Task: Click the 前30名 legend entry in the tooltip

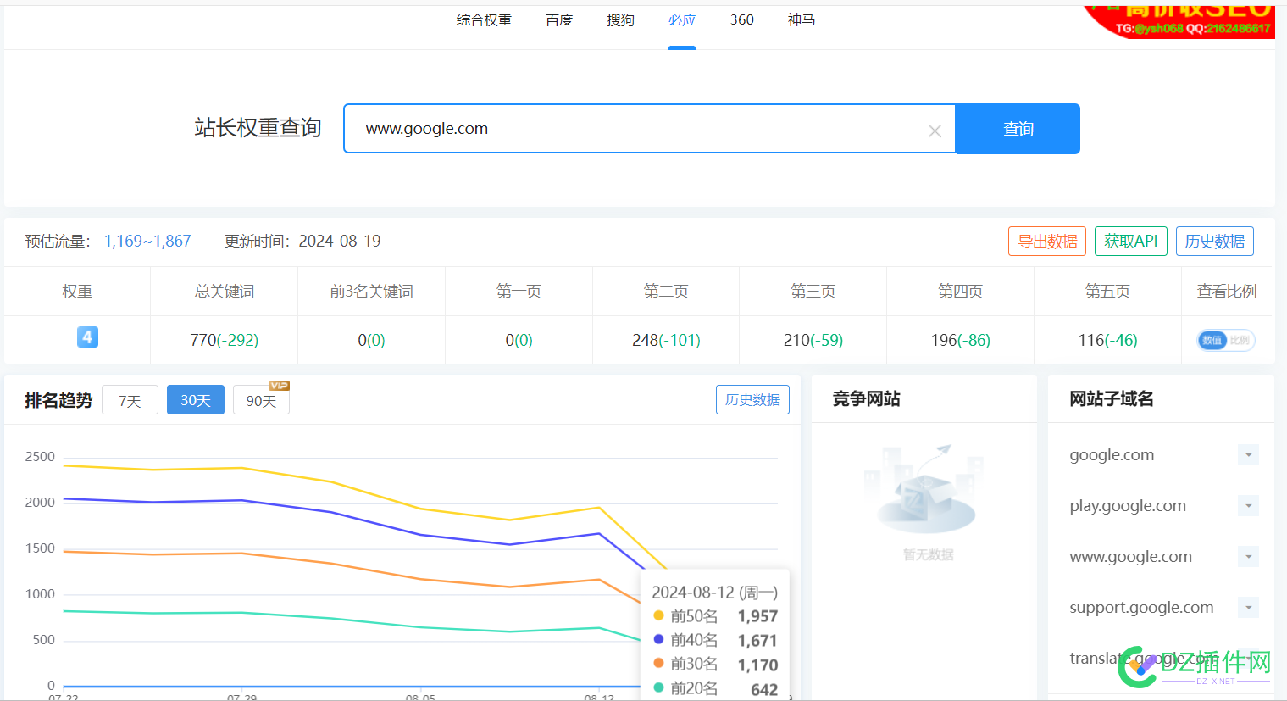Action: click(x=715, y=665)
